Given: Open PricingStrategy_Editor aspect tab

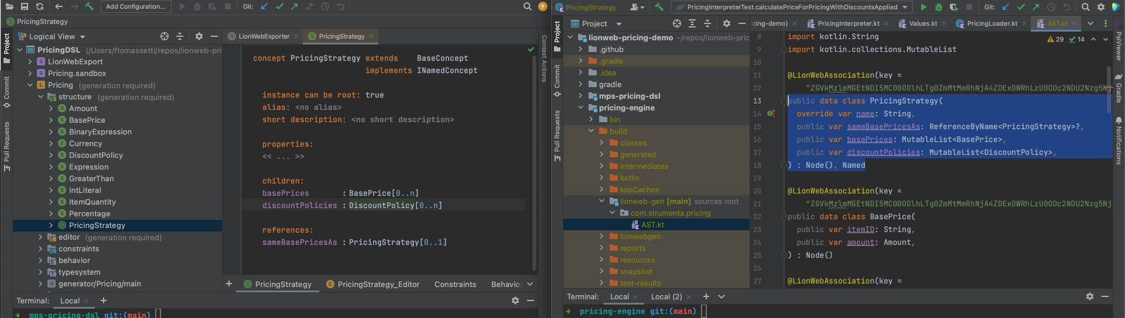Looking at the screenshot, I should pyautogui.click(x=373, y=284).
